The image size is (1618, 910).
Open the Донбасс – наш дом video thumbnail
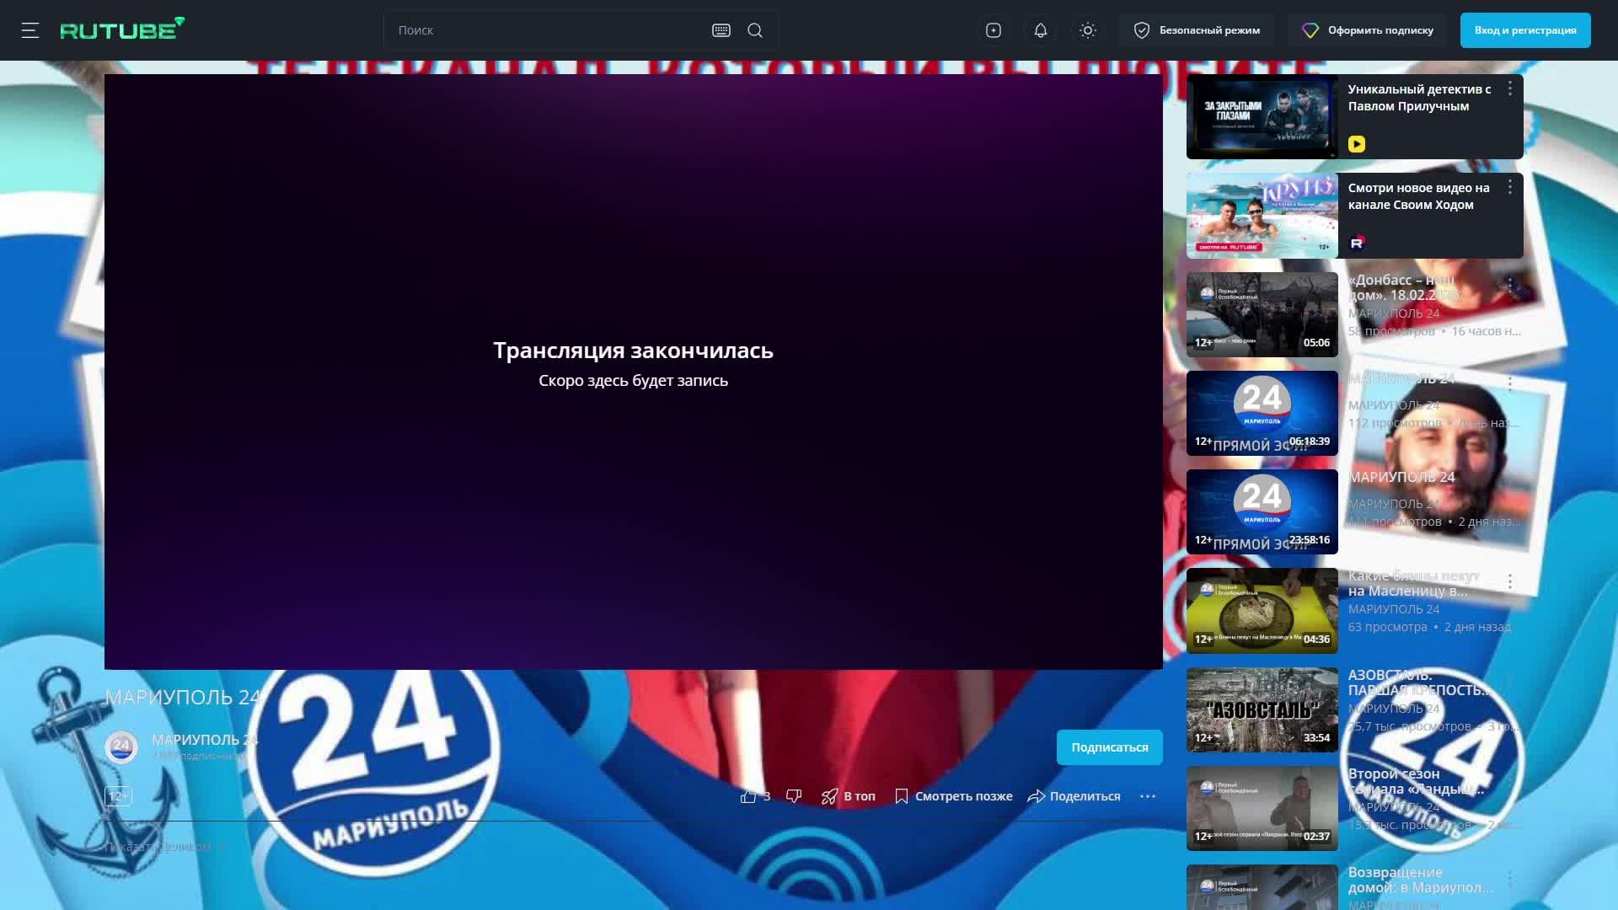[x=1262, y=313]
